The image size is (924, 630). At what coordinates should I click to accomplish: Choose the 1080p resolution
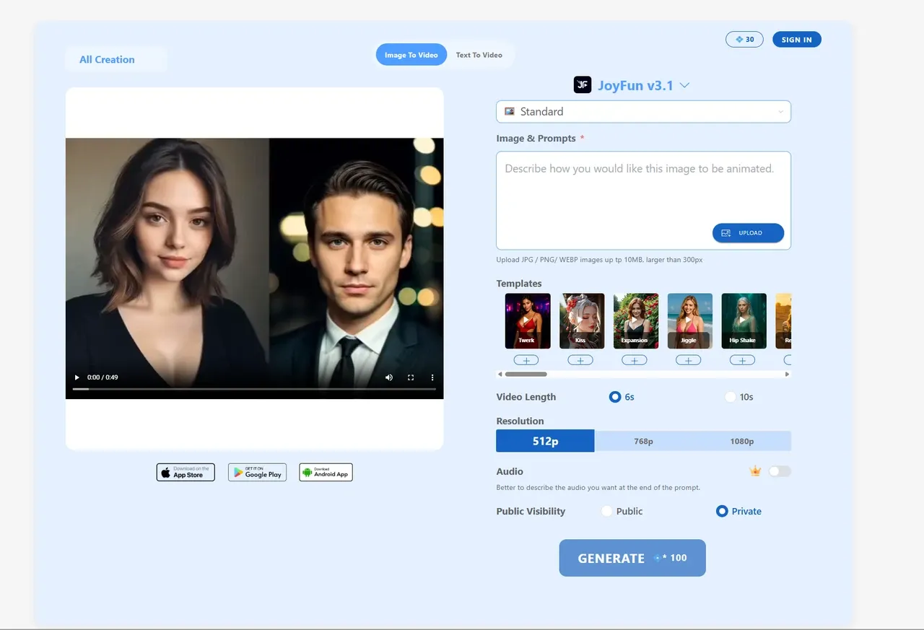point(741,441)
